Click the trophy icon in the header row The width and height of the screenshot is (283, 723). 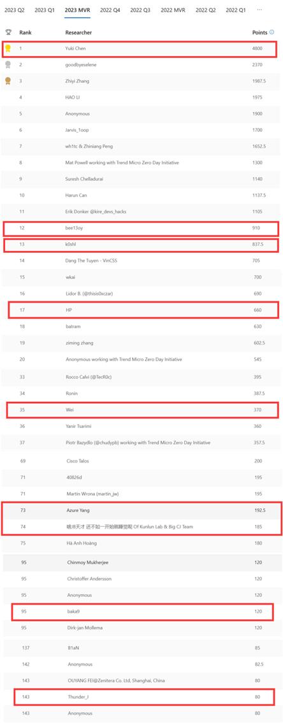coord(8,32)
